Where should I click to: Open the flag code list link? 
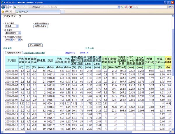34,53
